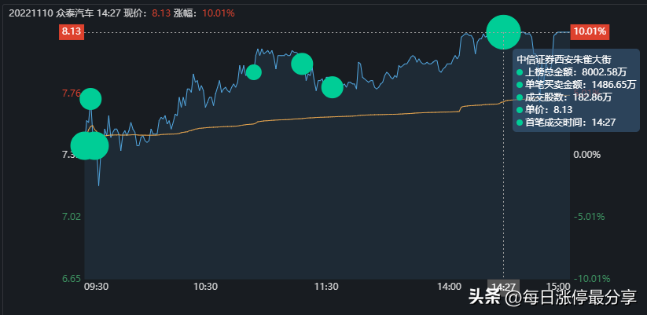Viewport: 647px width, 315px height.
Task: Click the 15:00 closing time label
Action: (558, 288)
